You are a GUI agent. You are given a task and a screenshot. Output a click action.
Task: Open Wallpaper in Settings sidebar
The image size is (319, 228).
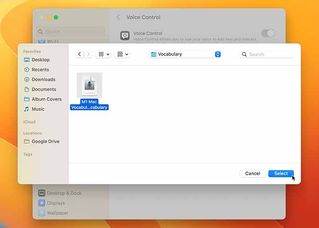53,213
